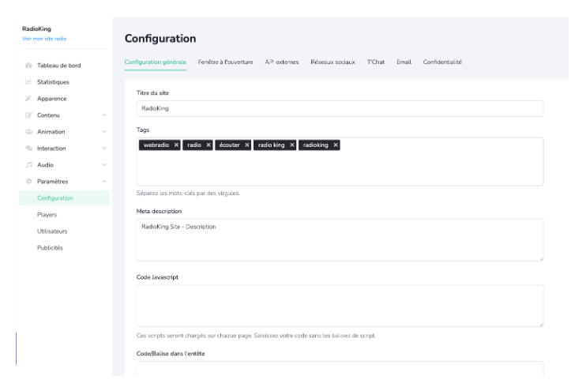Click Voir mon site radio link
This screenshot has width=586, height=391.
(44, 39)
